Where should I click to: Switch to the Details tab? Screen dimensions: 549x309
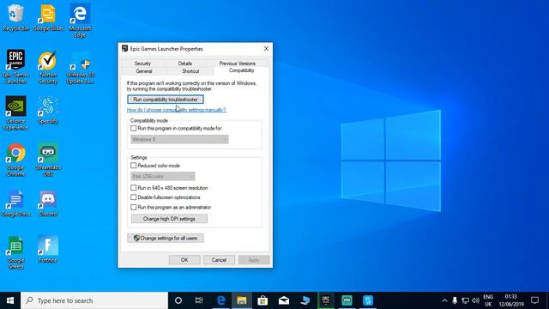click(x=185, y=64)
